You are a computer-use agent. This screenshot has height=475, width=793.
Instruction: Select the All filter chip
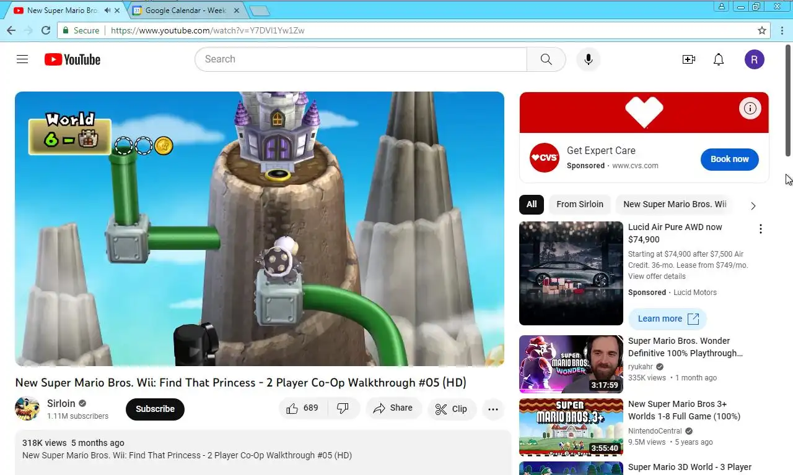coord(532,204)
